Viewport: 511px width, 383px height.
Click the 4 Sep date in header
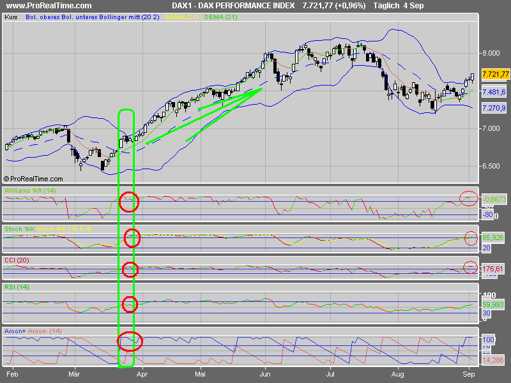point(413,6)
